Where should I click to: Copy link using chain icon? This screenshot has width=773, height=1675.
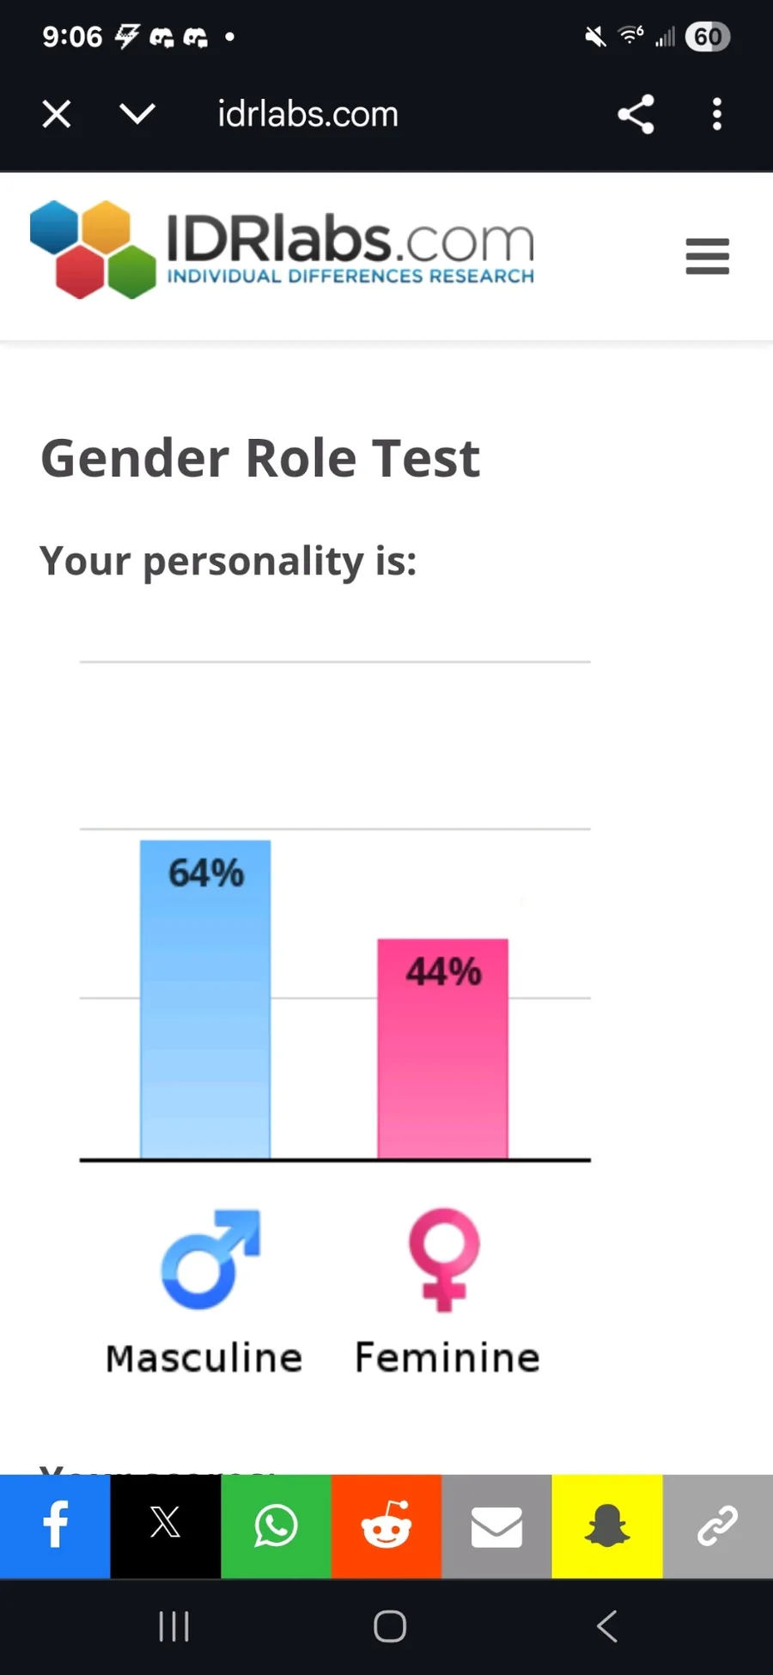pos(718,1526)
